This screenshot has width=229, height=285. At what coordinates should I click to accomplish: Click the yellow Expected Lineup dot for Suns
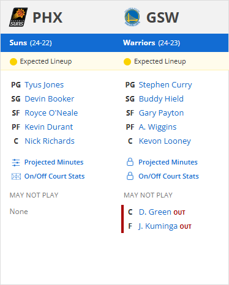13,62
